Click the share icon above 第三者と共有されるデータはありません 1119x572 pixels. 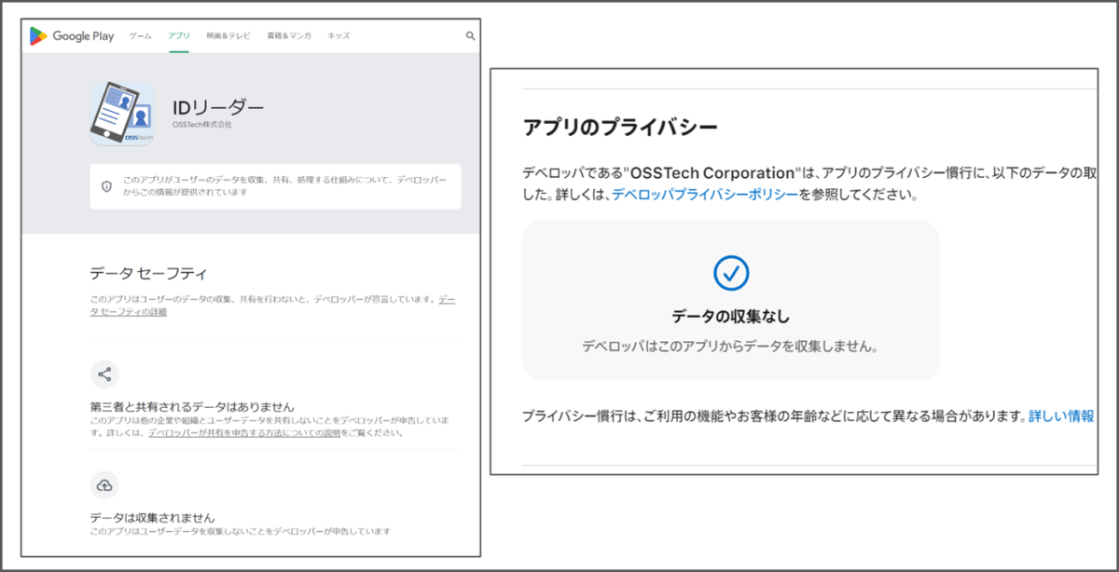click(104, 375)
